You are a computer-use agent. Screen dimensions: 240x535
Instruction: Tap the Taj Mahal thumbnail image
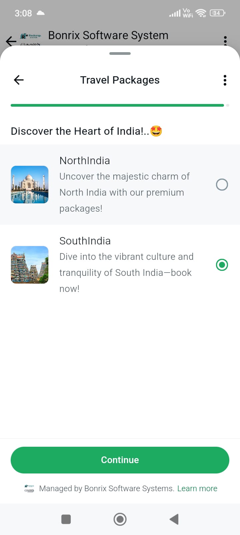click(x=30, y=185)
